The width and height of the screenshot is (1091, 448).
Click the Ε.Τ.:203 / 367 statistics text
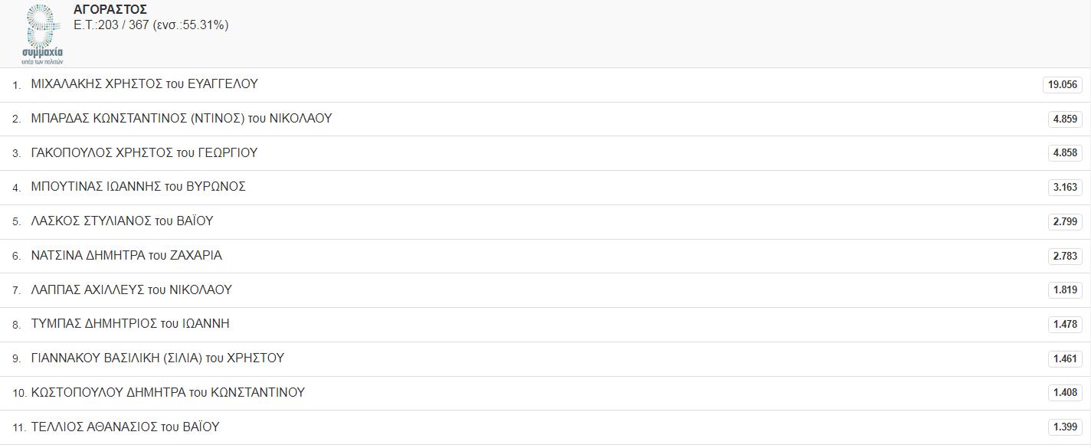[x=151, y=25]
